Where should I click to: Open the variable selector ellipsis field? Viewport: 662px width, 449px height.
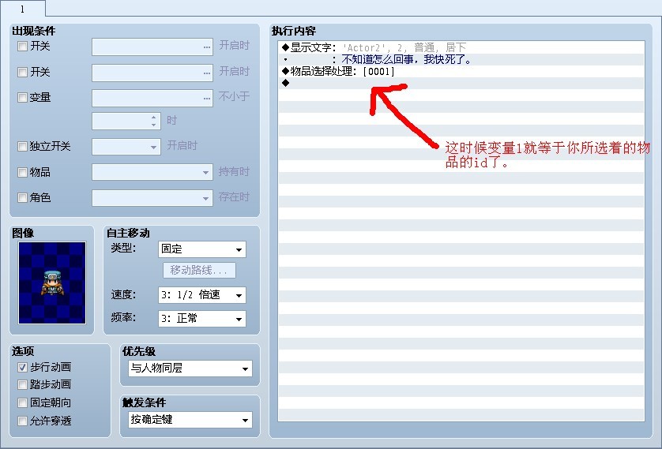click(x=152, y=98)
